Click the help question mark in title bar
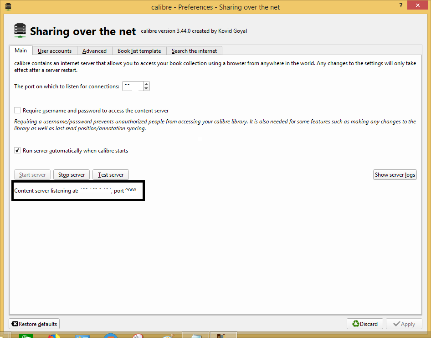The height and width of the screenshot is (341, 431). [x=401, y=5]
